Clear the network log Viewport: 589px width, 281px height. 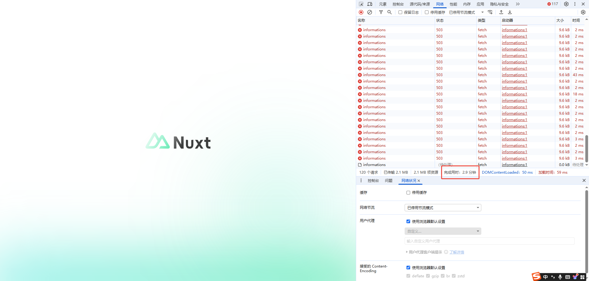tap(370, 12)
